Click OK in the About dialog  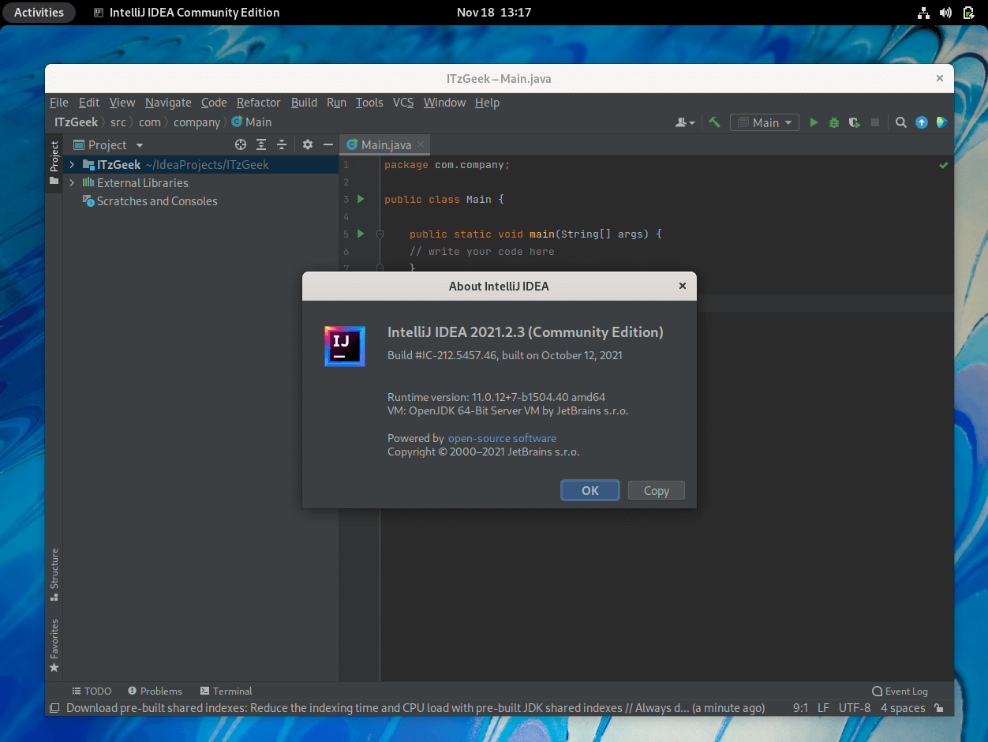pyautogui.click(x=590, y=490)
